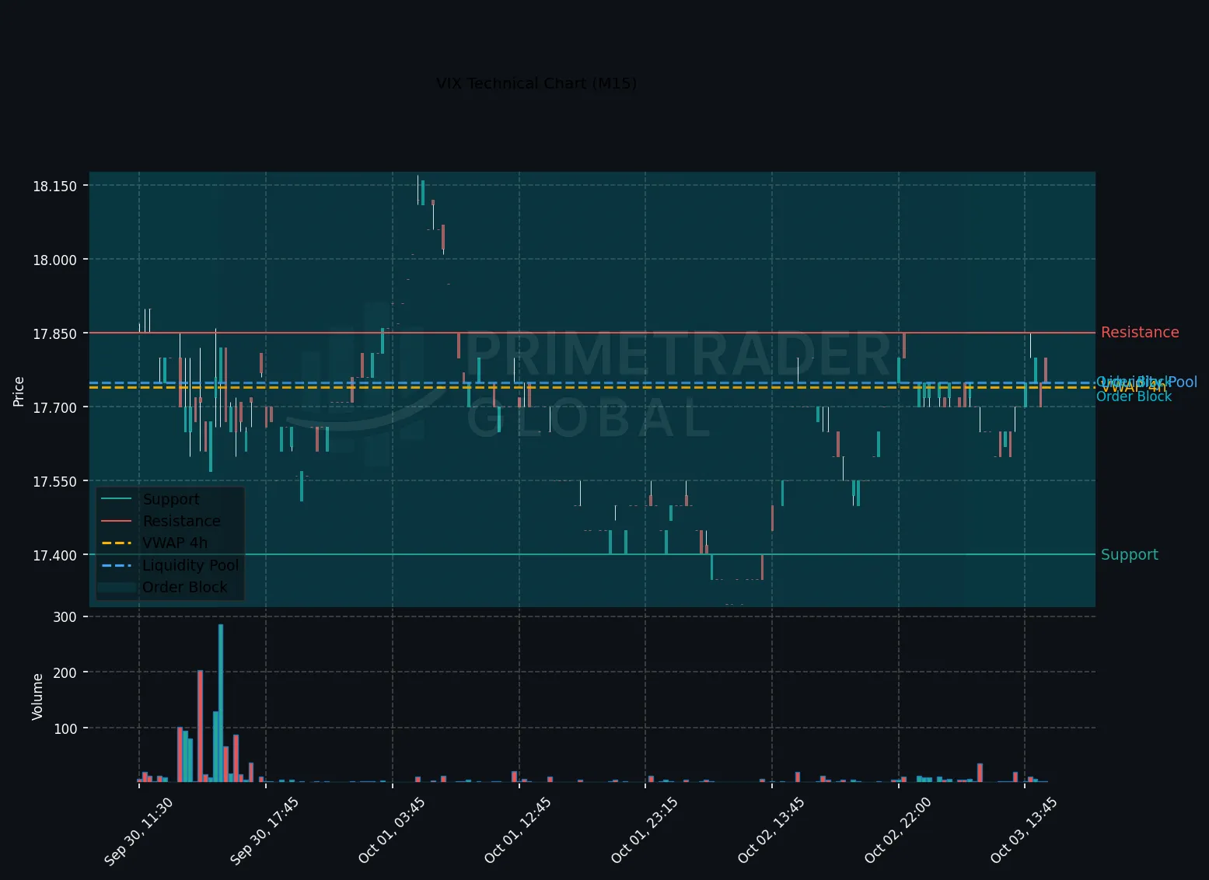Image resolution: width=1209 pixels, height=880 pixels.
Task: Click the tallest red volume bar
Action: 200,726
